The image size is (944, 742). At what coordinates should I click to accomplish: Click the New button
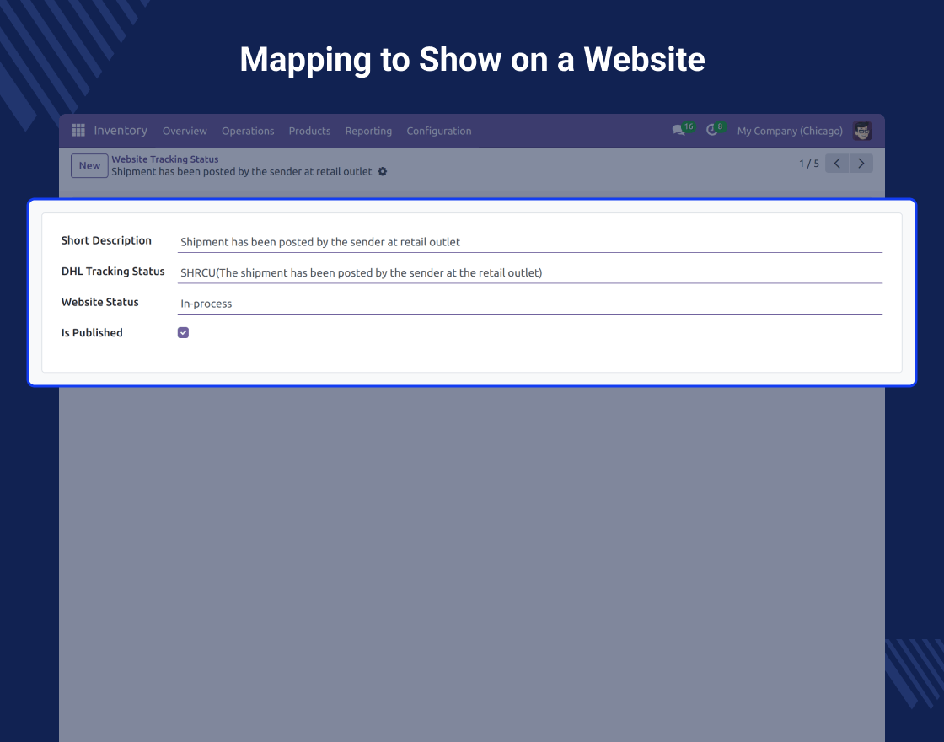(x=89, y=165)
